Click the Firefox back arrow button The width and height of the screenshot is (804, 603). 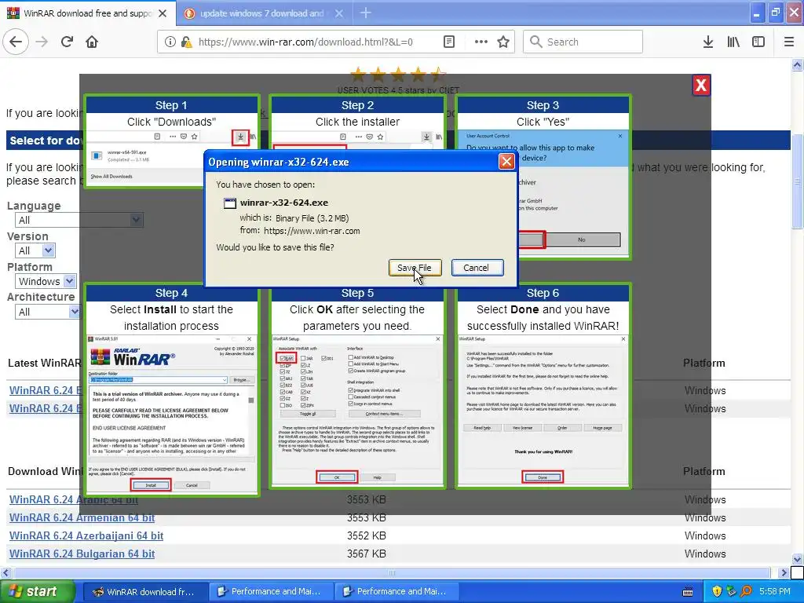pos(16,42)
